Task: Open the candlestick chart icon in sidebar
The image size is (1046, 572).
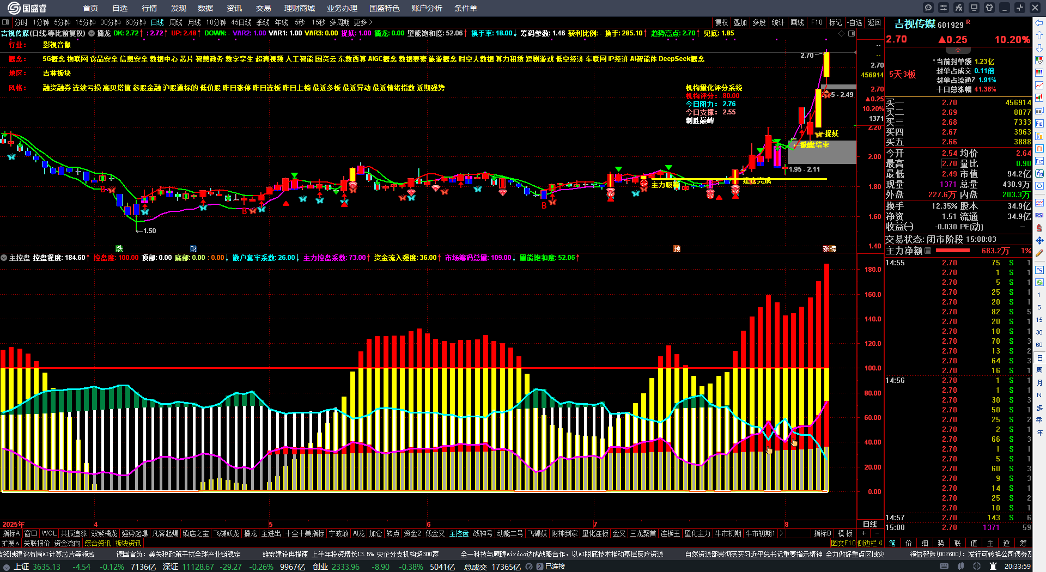Action: [1039, 98]
